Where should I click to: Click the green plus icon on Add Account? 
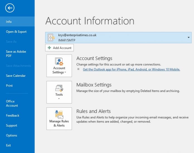49,48
